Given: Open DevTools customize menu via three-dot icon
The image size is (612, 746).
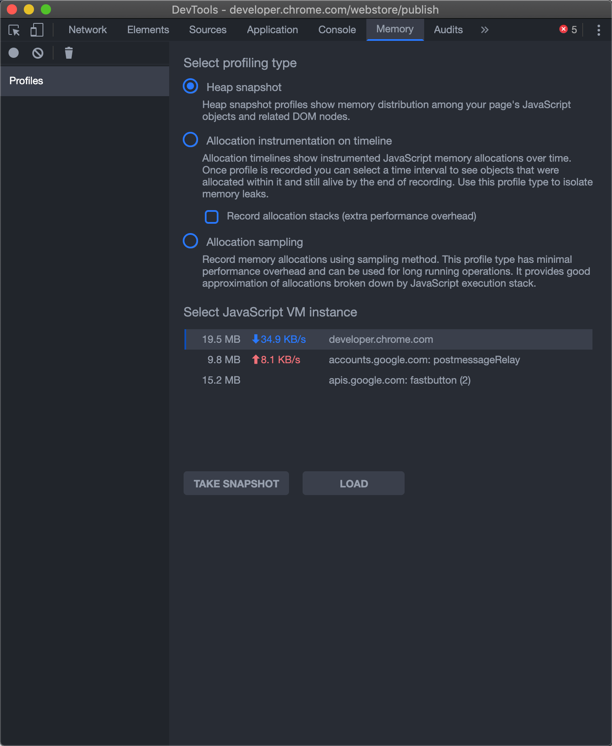Looking at the screenshot, I should pyautogui.click(x=598, y=30).
